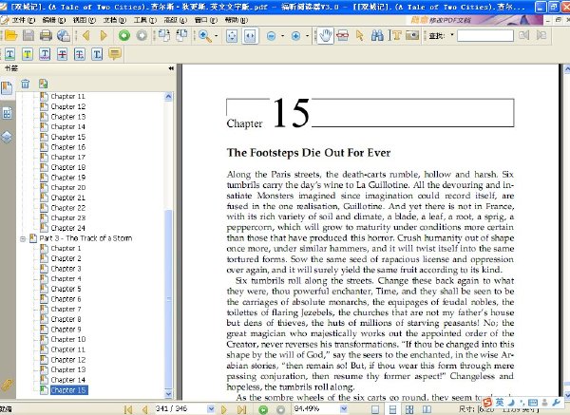570x415 pixels.
Task: Click the globe email icon
Action: coord(64,36)
